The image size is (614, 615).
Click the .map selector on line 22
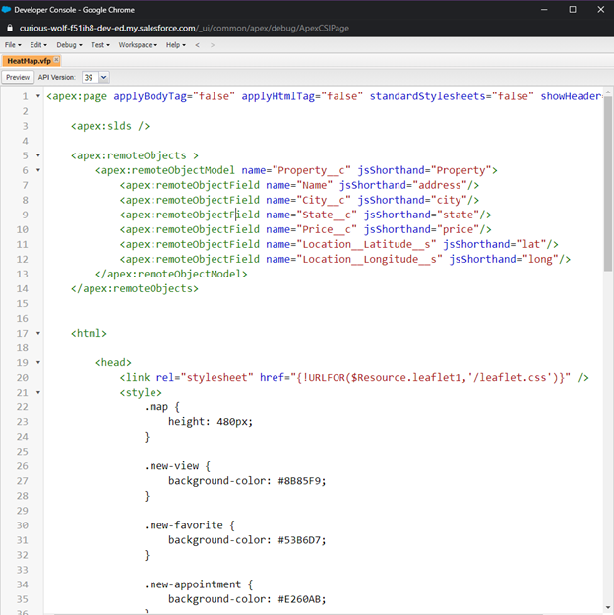(x=156, y=407)
